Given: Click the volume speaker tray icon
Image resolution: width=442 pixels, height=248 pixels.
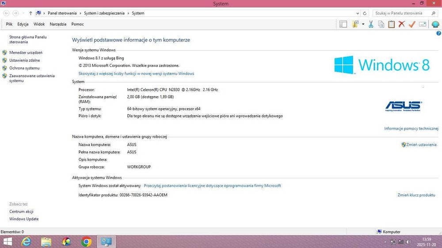Looking at the screenshot, I should tap(408, 242).
